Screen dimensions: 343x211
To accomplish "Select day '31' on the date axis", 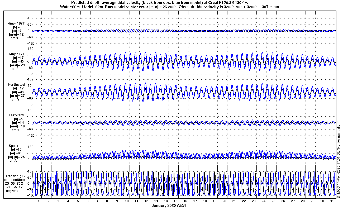I will (x=332, y=201).
